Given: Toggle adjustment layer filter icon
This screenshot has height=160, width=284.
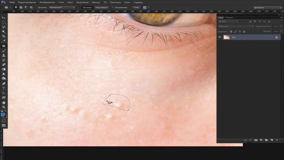Looking at the screenshot, I should [255, 22].
